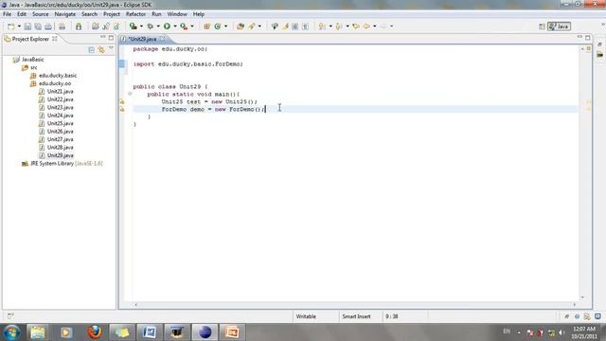Open Project Explorer view menu triangle
Image resolution: width=606 pixels, height=341 pixels.
click(111, 48)
